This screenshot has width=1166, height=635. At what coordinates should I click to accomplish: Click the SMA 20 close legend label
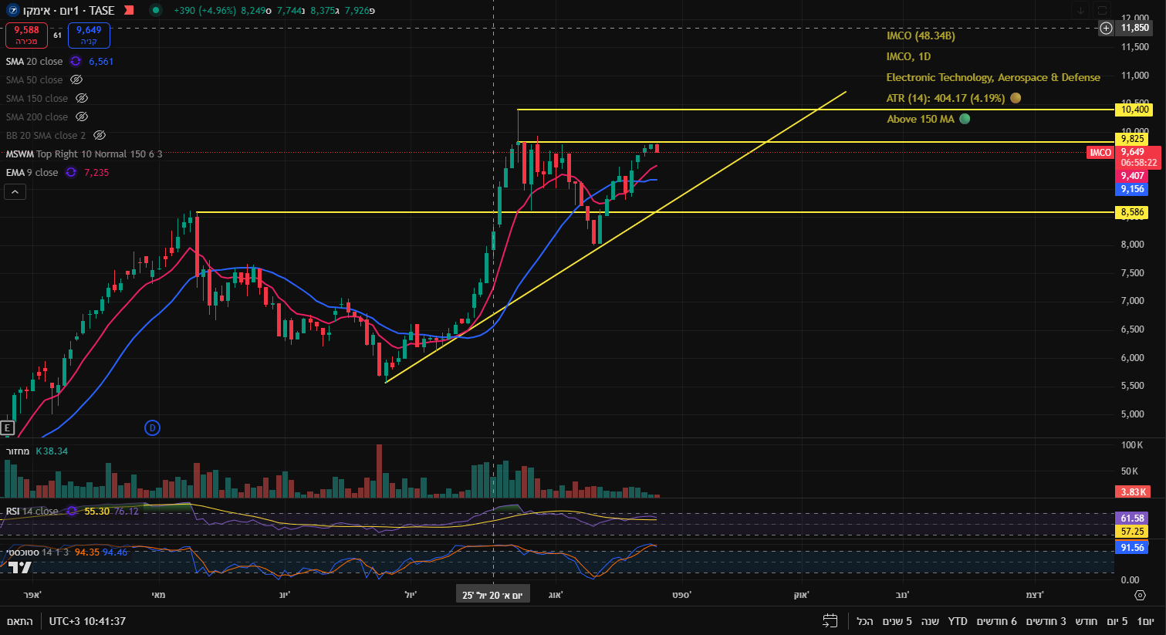tap(35, 62)
